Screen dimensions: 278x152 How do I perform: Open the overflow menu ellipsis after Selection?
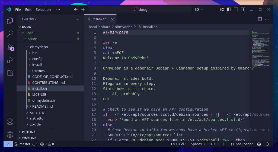(x=58, y=9)
